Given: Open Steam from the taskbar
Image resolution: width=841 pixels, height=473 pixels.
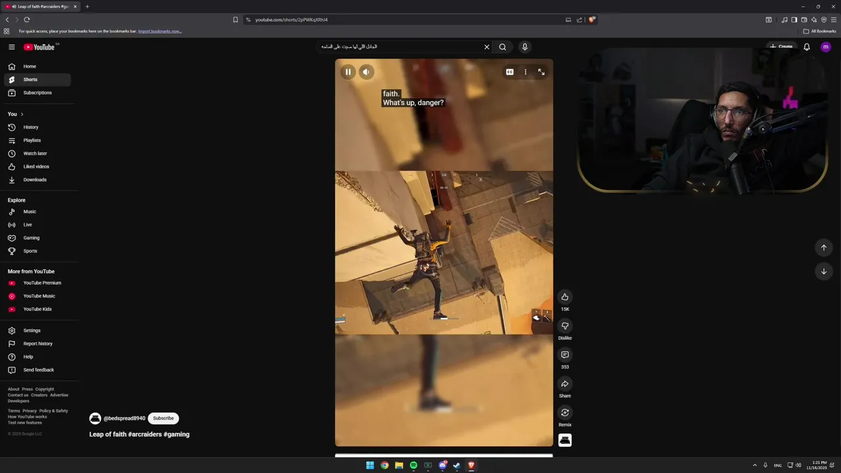Looking at the screenshot, I should point(457,465).
